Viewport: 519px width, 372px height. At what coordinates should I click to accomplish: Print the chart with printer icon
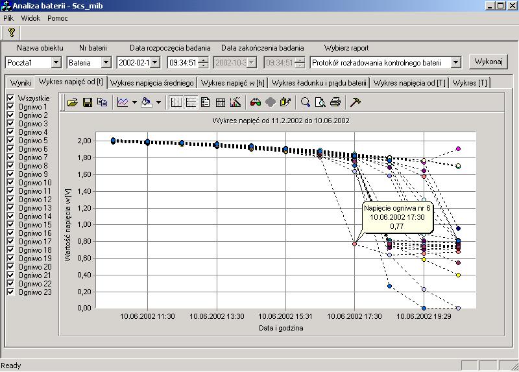[x=335, y=102]
